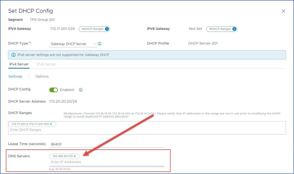
Task: Remove DNS server 192.168.201.53 chip
Action: (75, 156)
